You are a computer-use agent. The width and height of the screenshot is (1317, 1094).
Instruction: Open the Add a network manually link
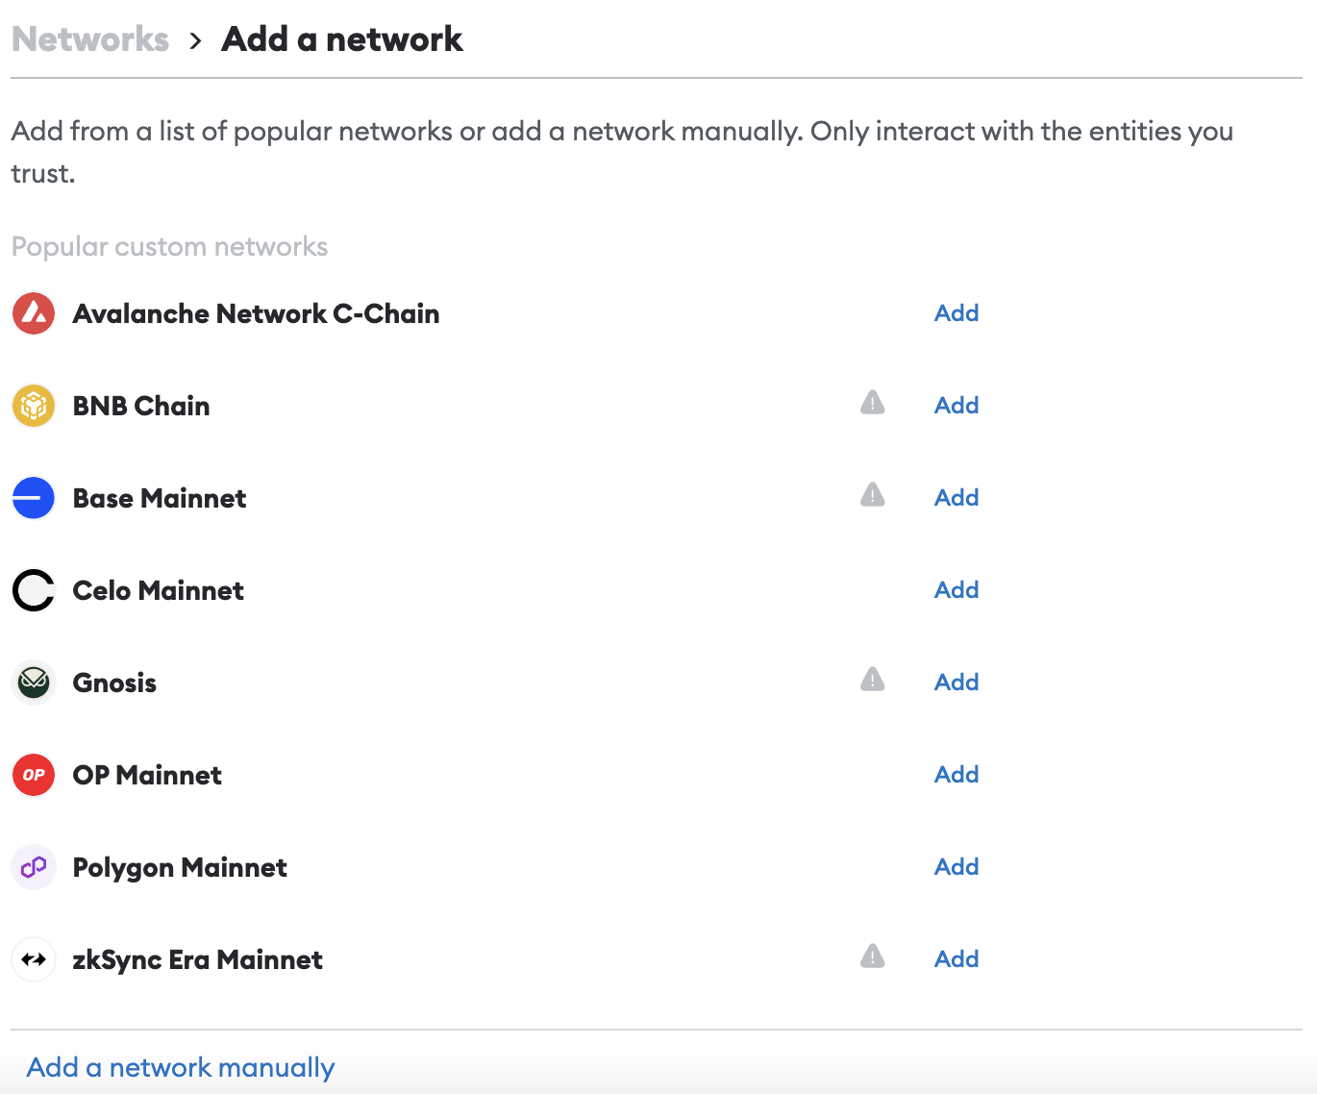(x=181, y=1067)
